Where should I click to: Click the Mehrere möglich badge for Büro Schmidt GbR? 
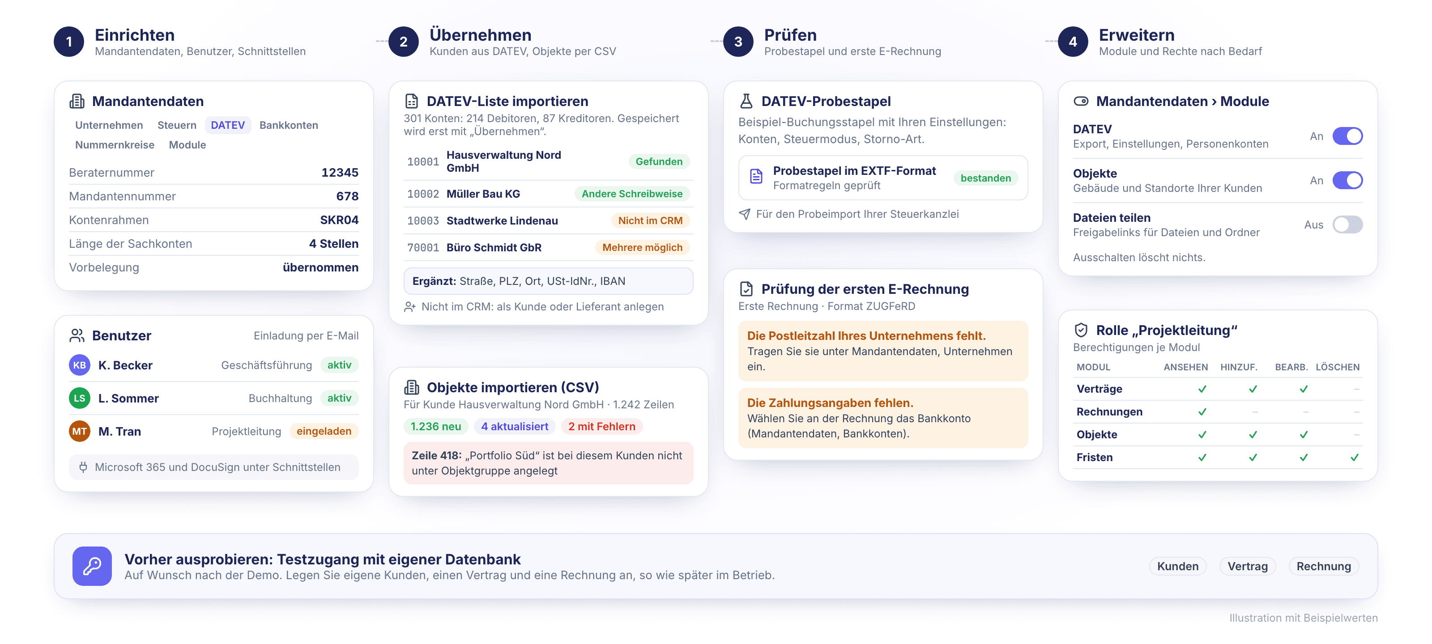[x=642, y=247]
